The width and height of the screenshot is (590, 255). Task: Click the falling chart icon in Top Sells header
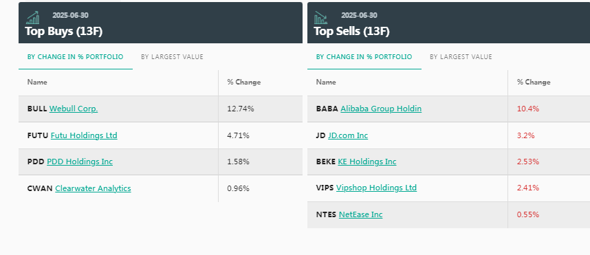click(x=321, y=17)
